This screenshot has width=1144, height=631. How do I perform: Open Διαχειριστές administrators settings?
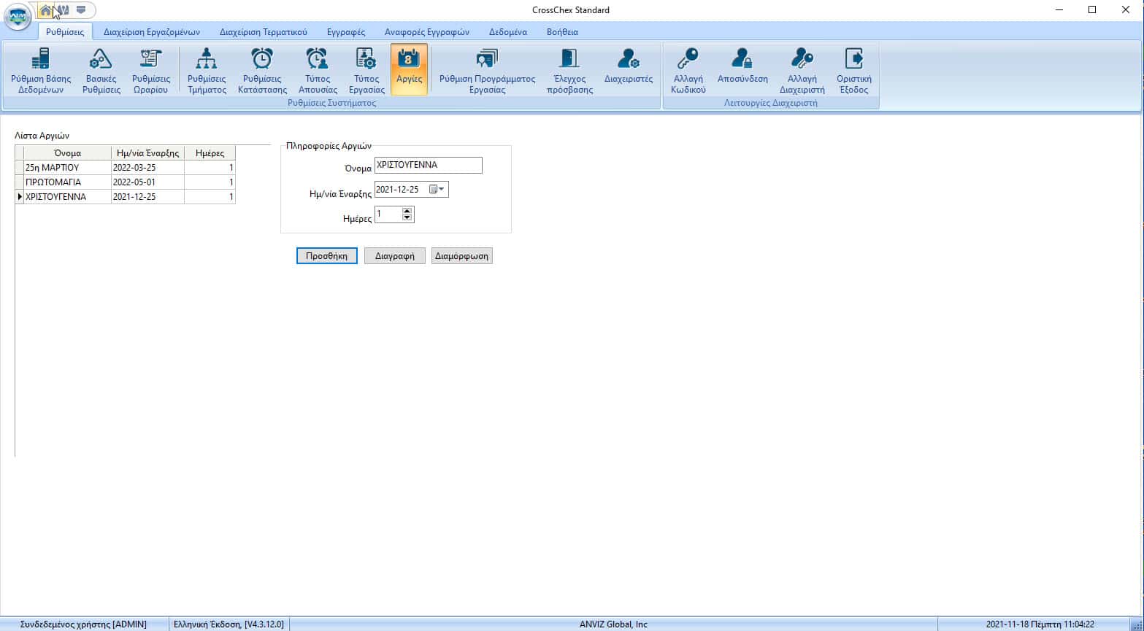point(629,66)
